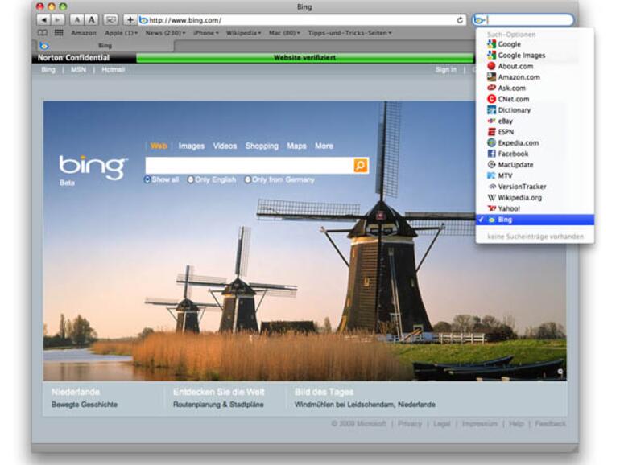The height and width of the screenshot is (465, 620).
Task: Click the Expedia.com globe icon
Action: point(491,142)
